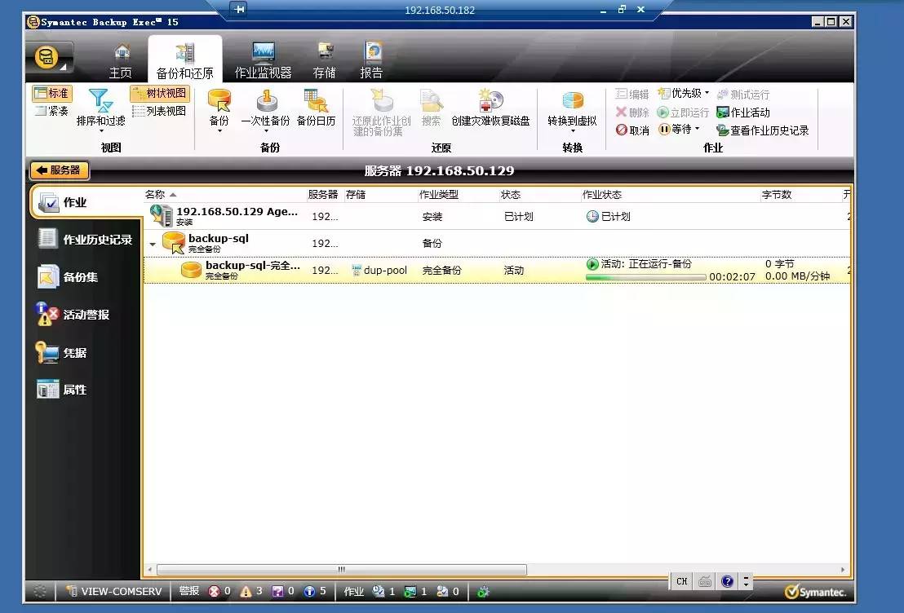The height and width of the screenshot is (613, 904).
Task: Open 属性 properties in sidebar
Action: [x=61, y=390]
